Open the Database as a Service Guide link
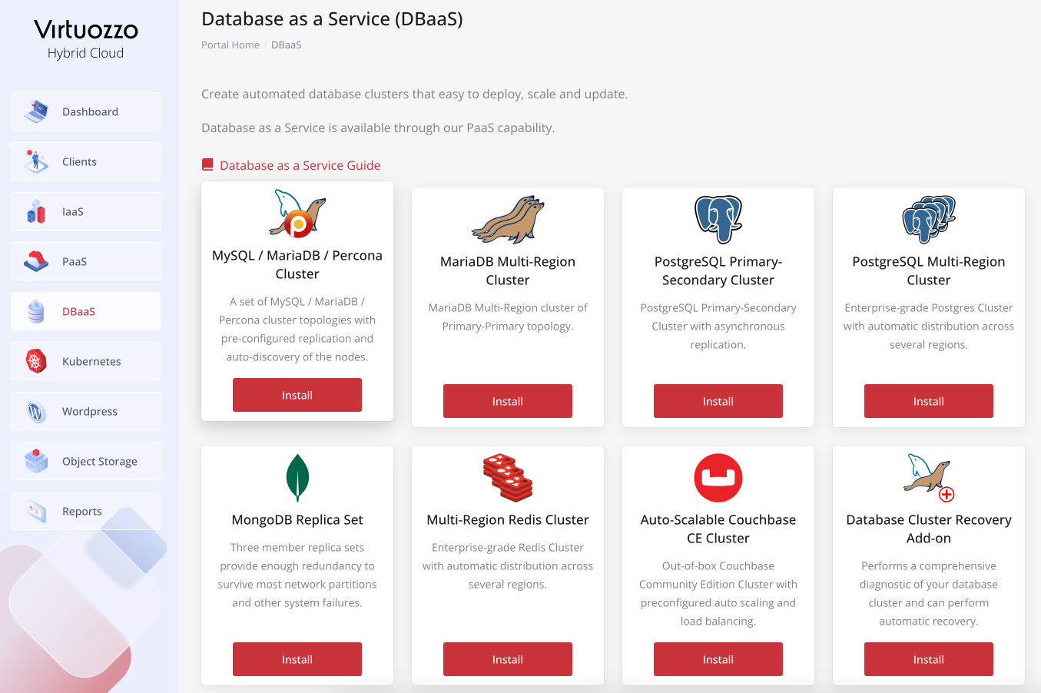The width and height of the screenshot is (1041, 693). pyautogui.click(x=300, y=165)
